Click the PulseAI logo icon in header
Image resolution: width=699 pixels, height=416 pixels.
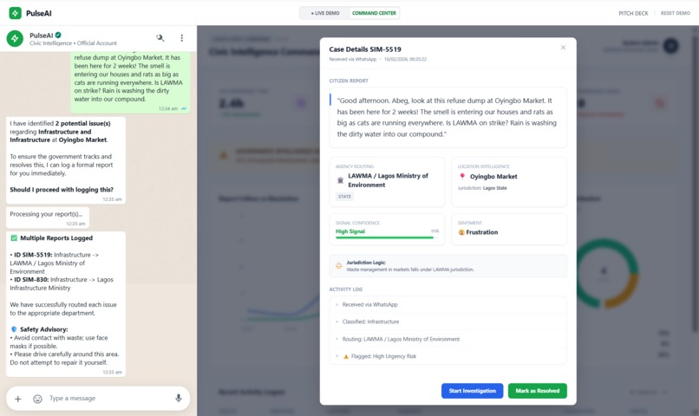(15, 13)
